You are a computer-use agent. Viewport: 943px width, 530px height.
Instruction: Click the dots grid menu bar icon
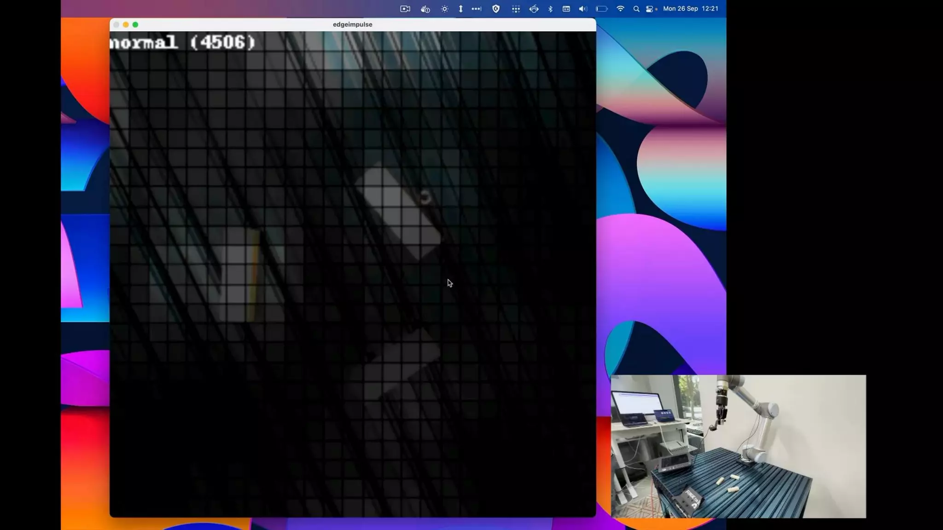pyautogui.click(x=516, y=9)
